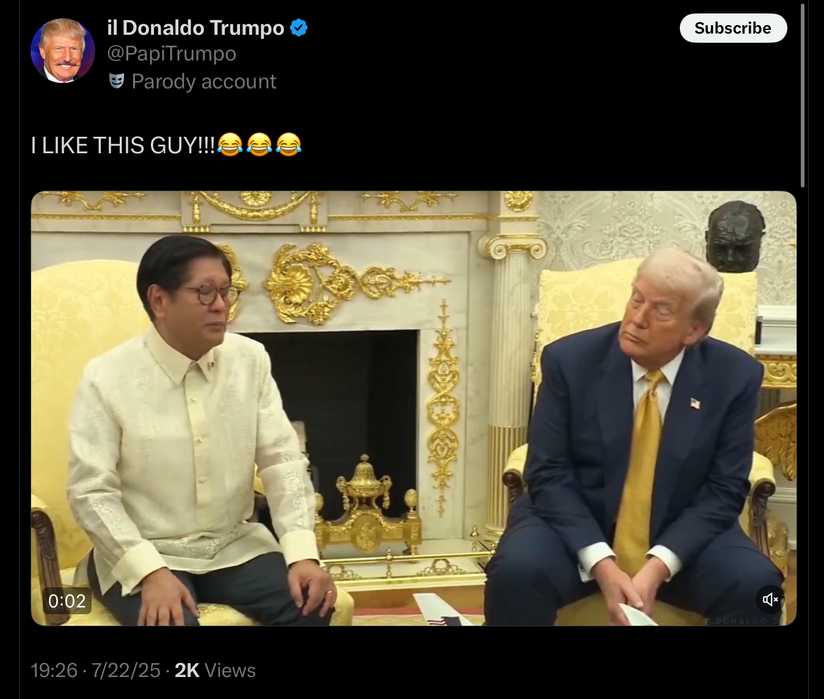Play the embedded video at its center
Image resolution: width=824 pixels, height=699 pixels.
point(414,408)
